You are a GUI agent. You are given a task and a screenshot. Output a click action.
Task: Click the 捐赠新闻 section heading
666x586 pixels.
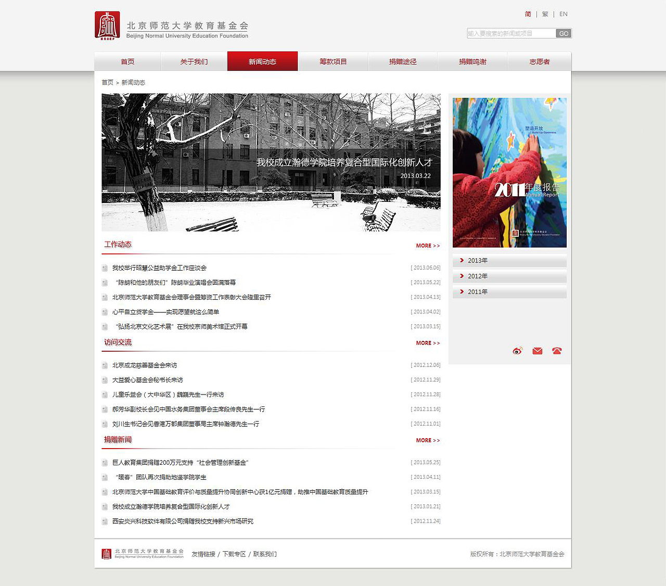coord(118,440)
